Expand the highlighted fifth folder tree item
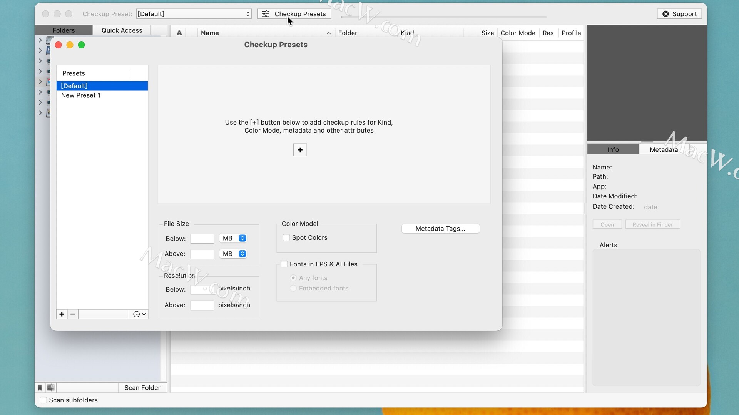The height and width of the screenshot is (415, 739). 40,81
